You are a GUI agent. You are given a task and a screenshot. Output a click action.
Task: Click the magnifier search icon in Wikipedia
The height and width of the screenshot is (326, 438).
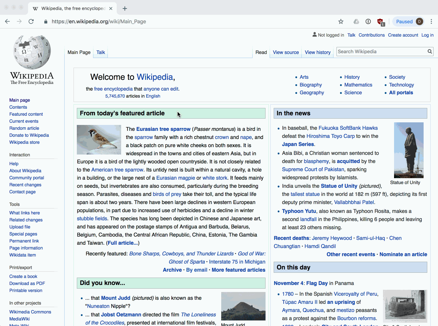pos(430,51)
